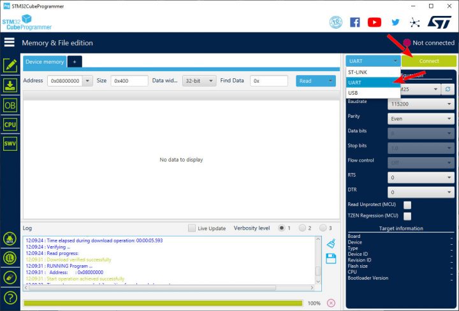The image size is (459, 311).
Task: Open the Data width dropdown
Action: (x=199, y=81)
